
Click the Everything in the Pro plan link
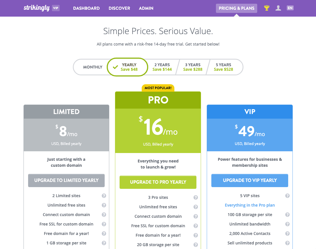point(250,205)
